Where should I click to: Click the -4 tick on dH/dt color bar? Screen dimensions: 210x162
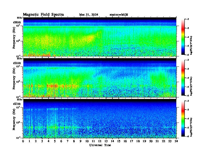pos(187,37)
